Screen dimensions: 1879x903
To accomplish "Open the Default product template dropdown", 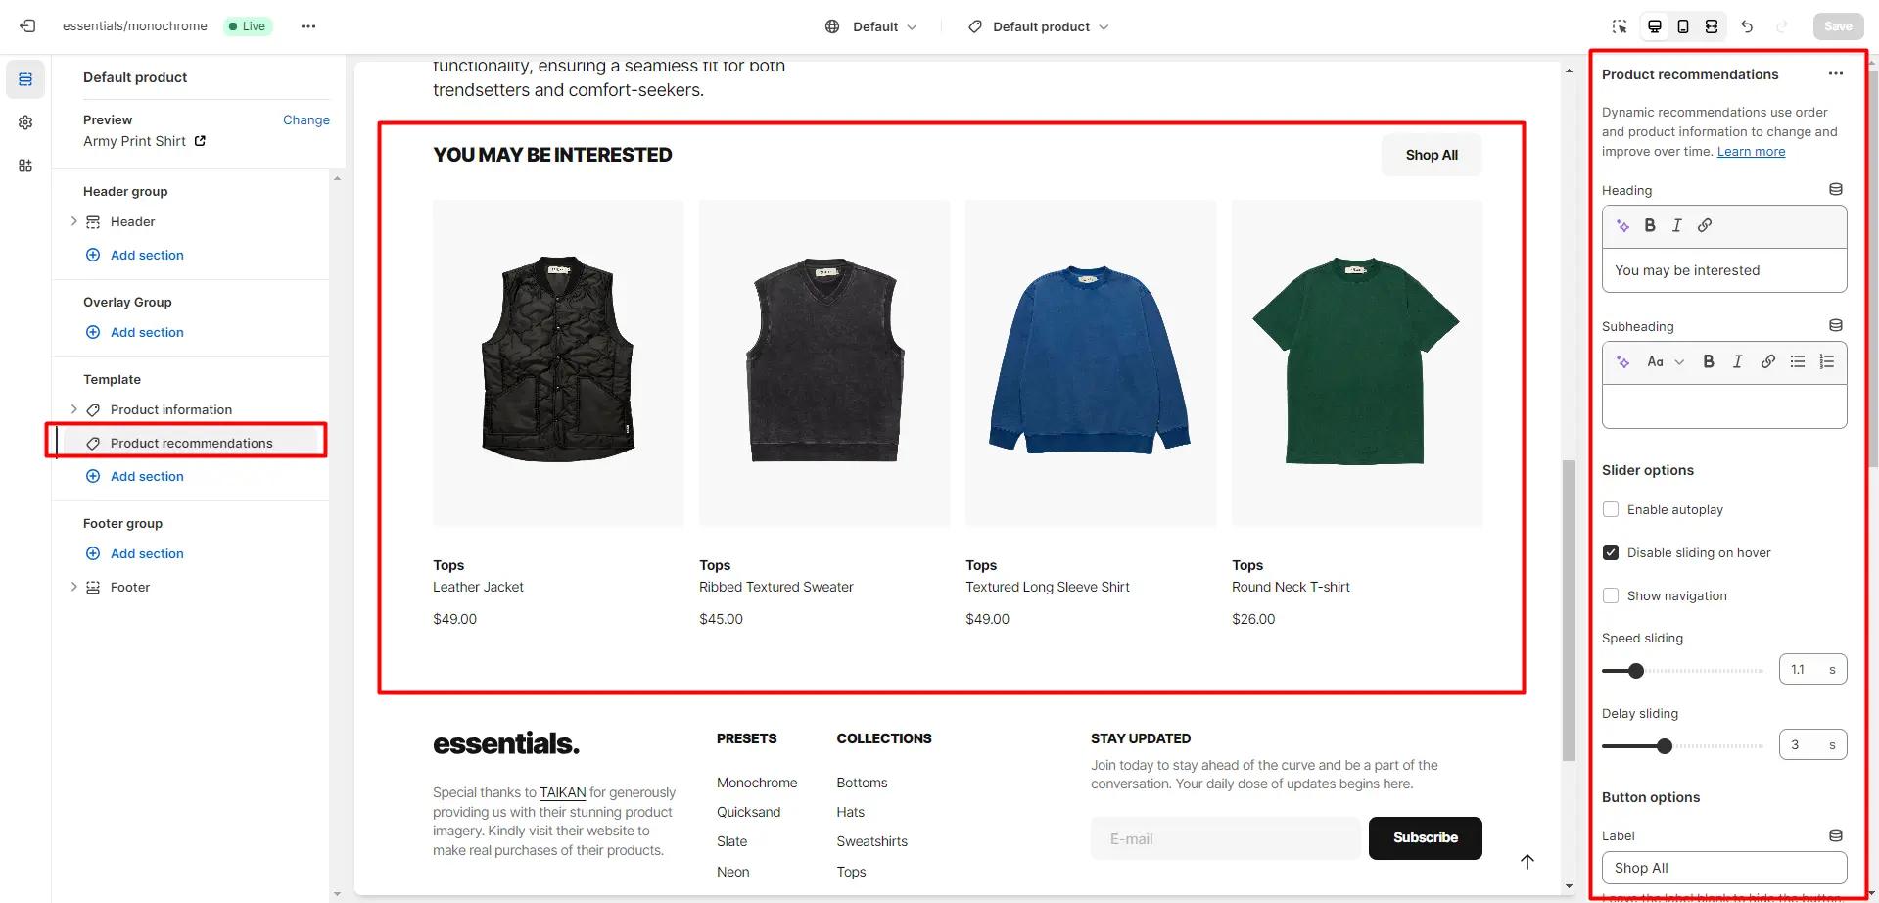I will pos(1038,26).
